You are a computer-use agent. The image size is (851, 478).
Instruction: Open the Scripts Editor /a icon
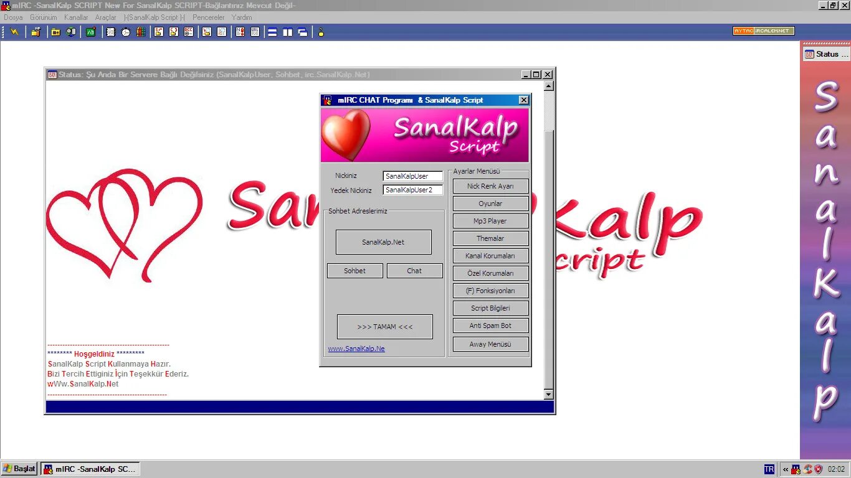tap(91, 32)
